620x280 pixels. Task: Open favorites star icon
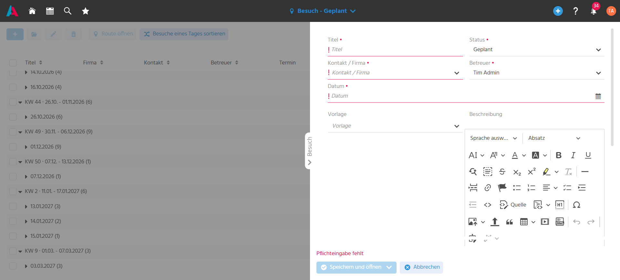coord(85,11)
